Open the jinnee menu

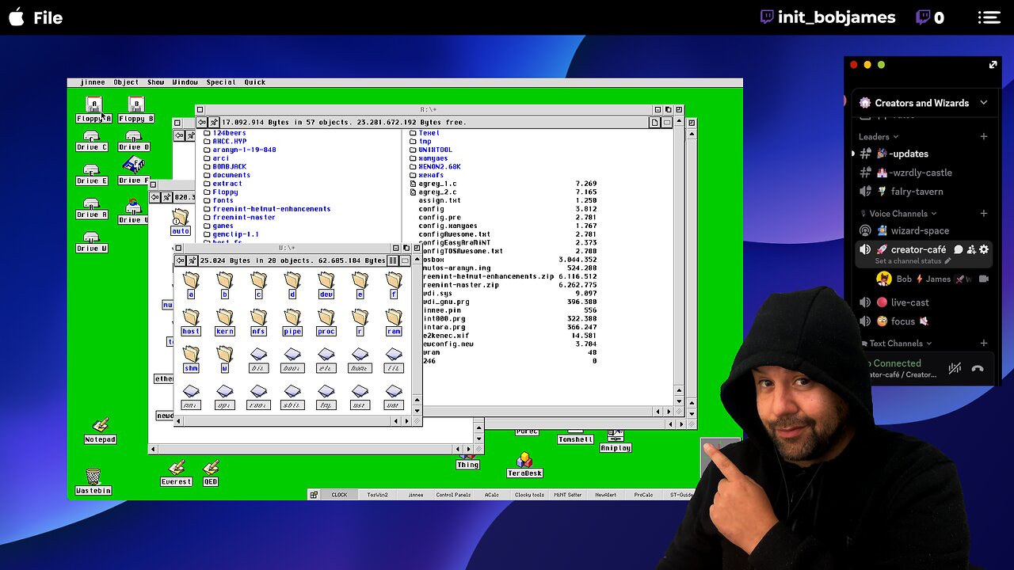(x=92, y=82)
